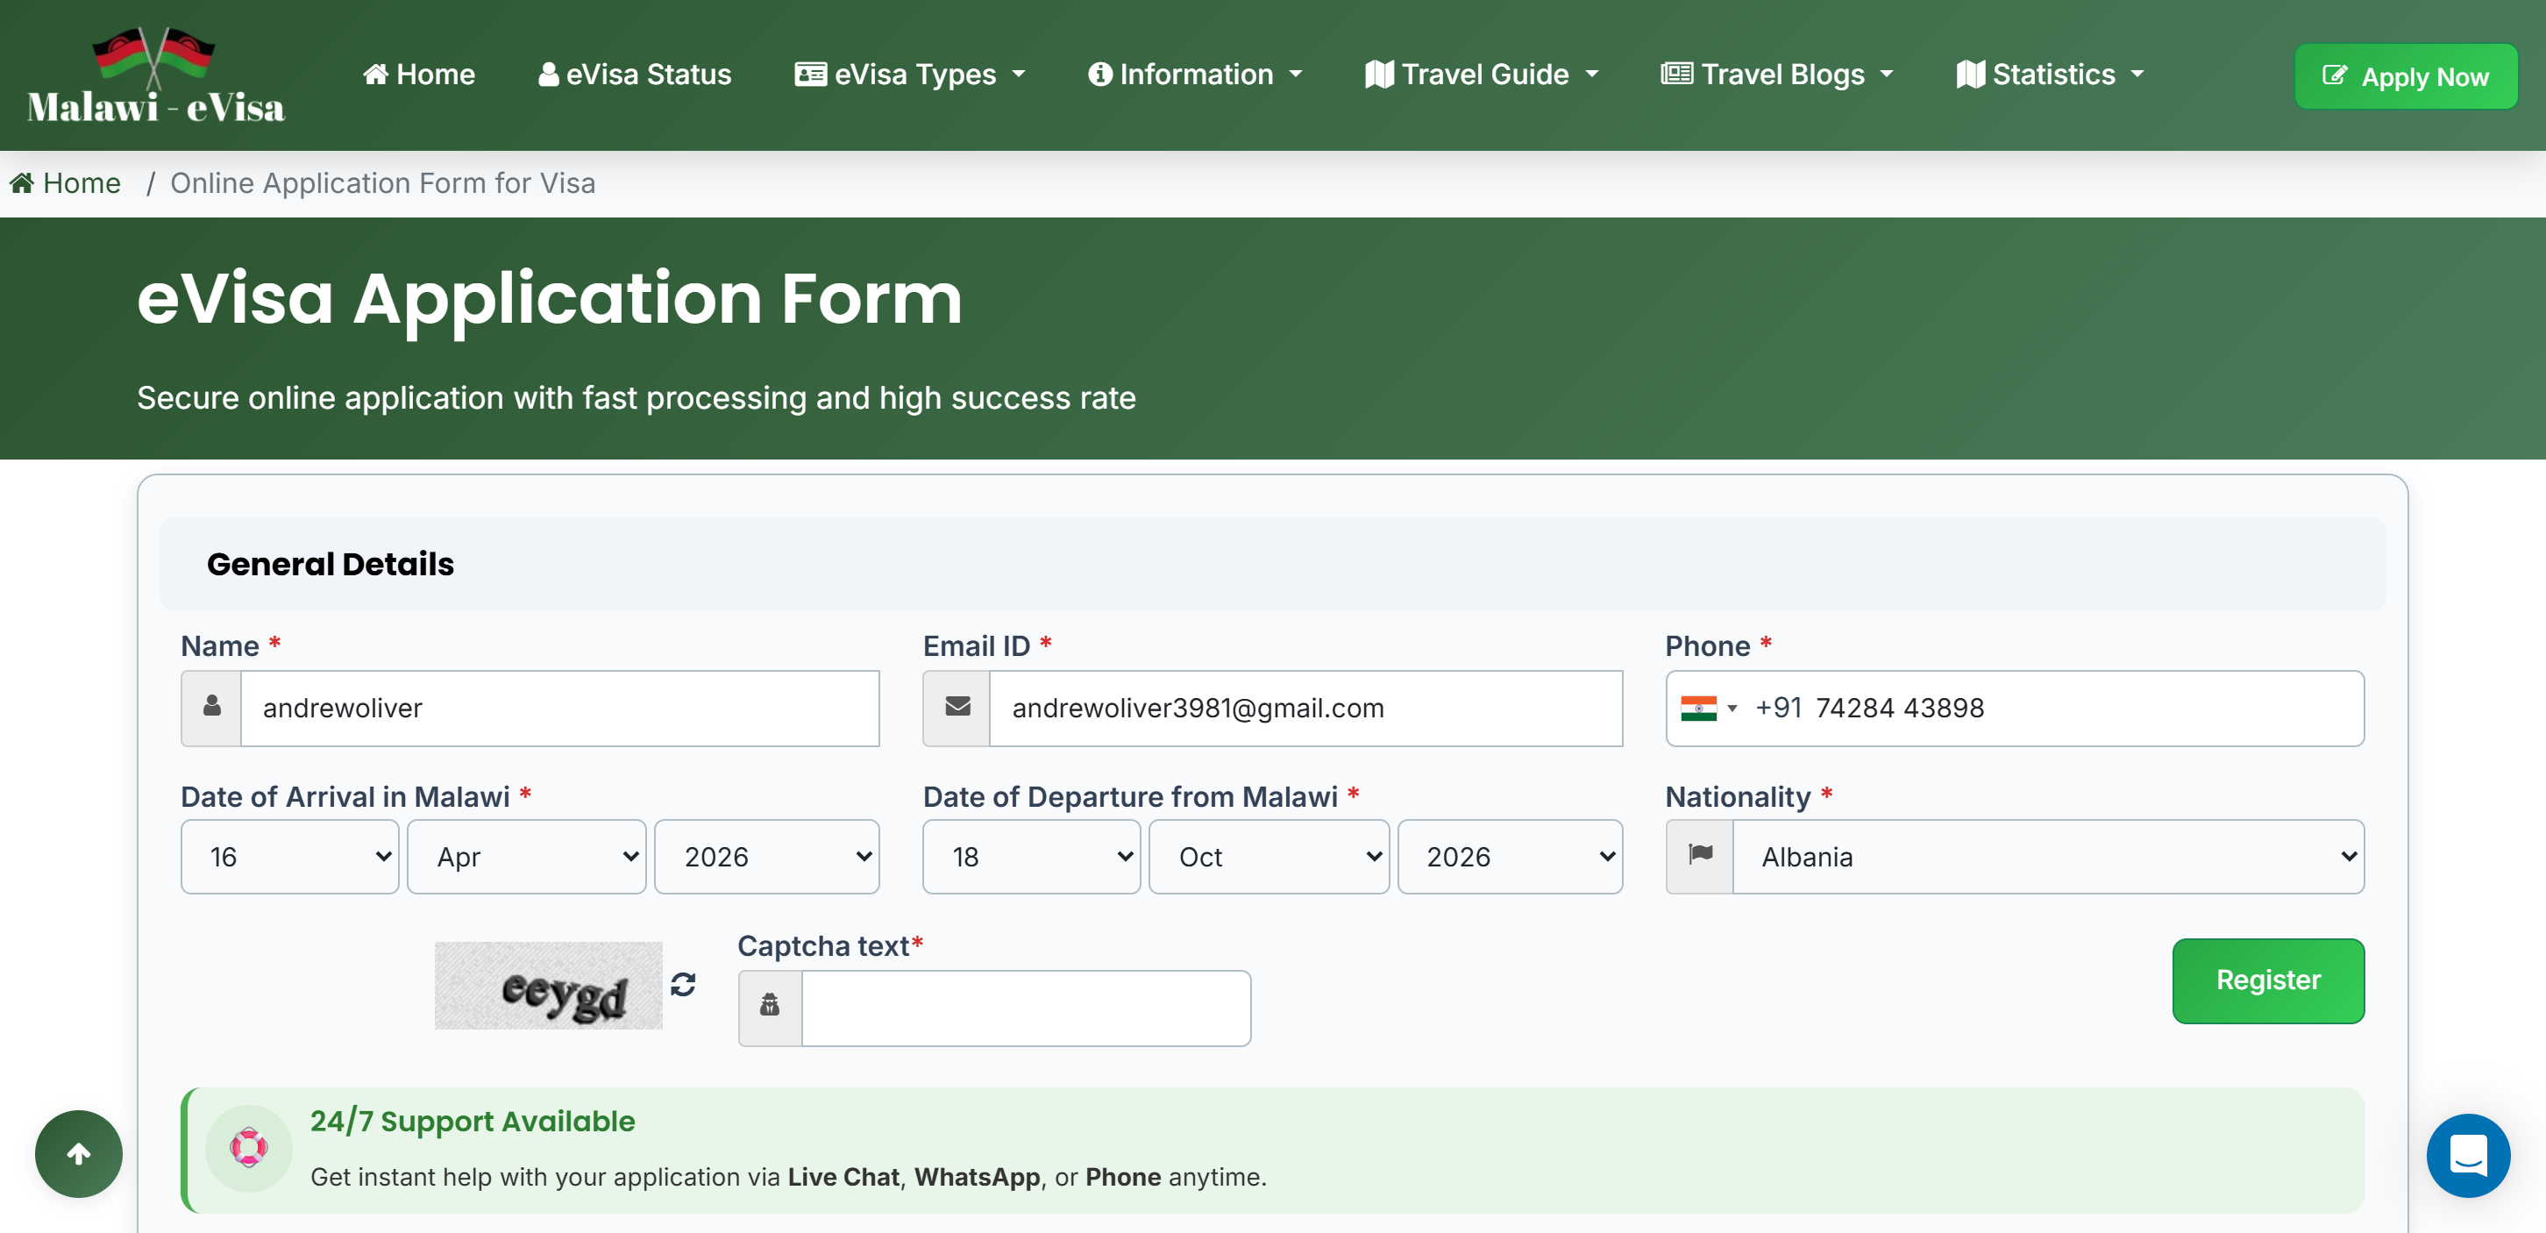The image size is (2546, 1233).
Task: Click the home icon in breadcrumb
Action: [x=22, y=183]
